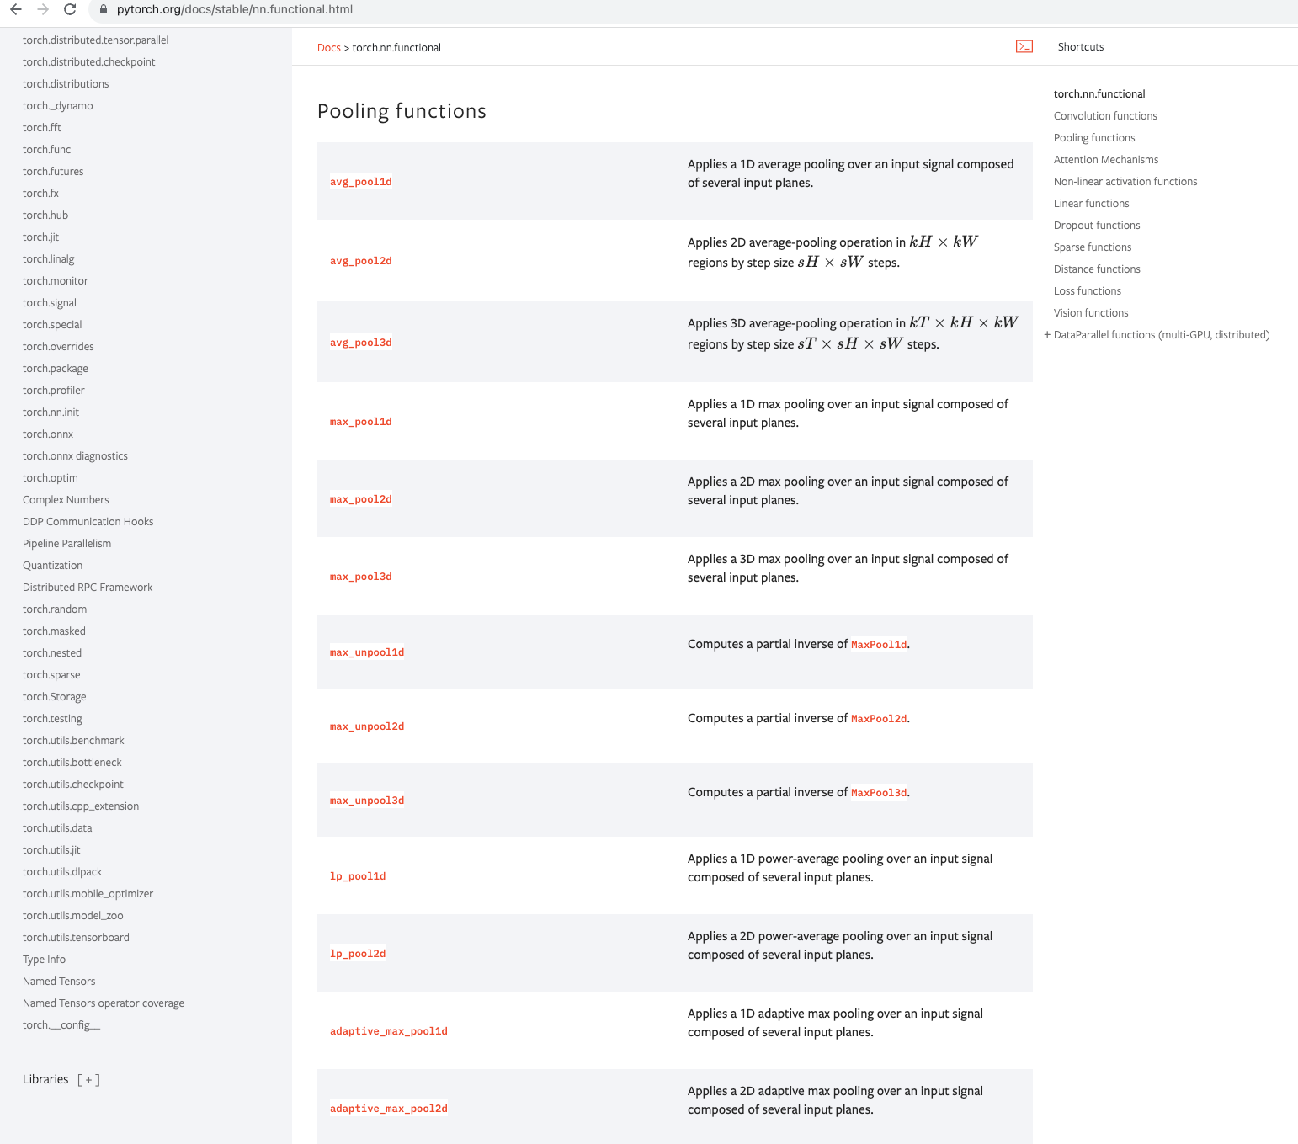Open torch.utils.tensorboard in sidebar
This screenshot has width=1298, height=1144.
(x=76, y=938)
